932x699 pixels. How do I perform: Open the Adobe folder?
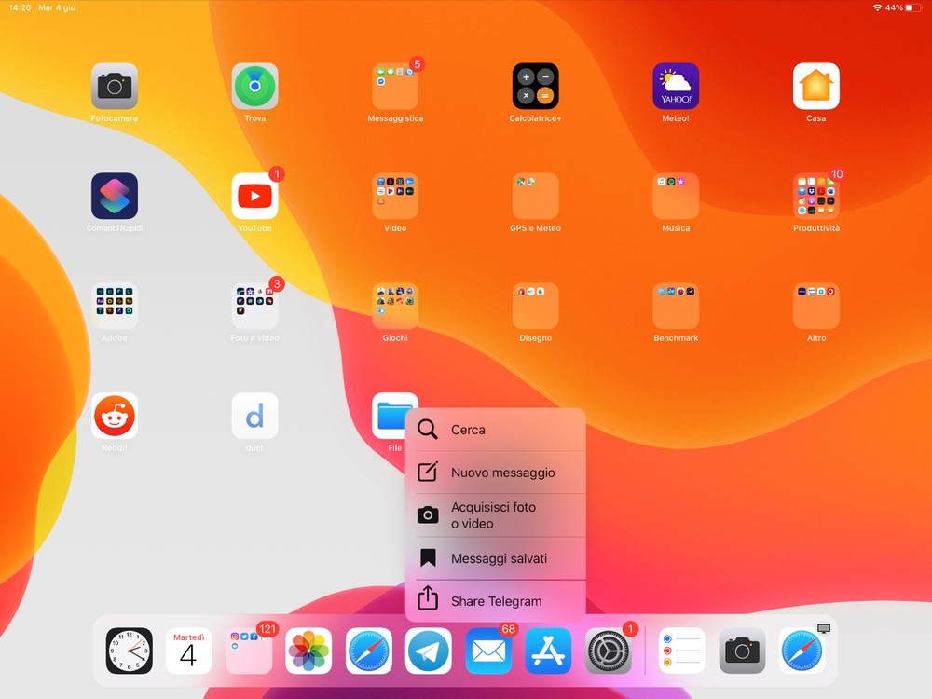coord(114,306)
